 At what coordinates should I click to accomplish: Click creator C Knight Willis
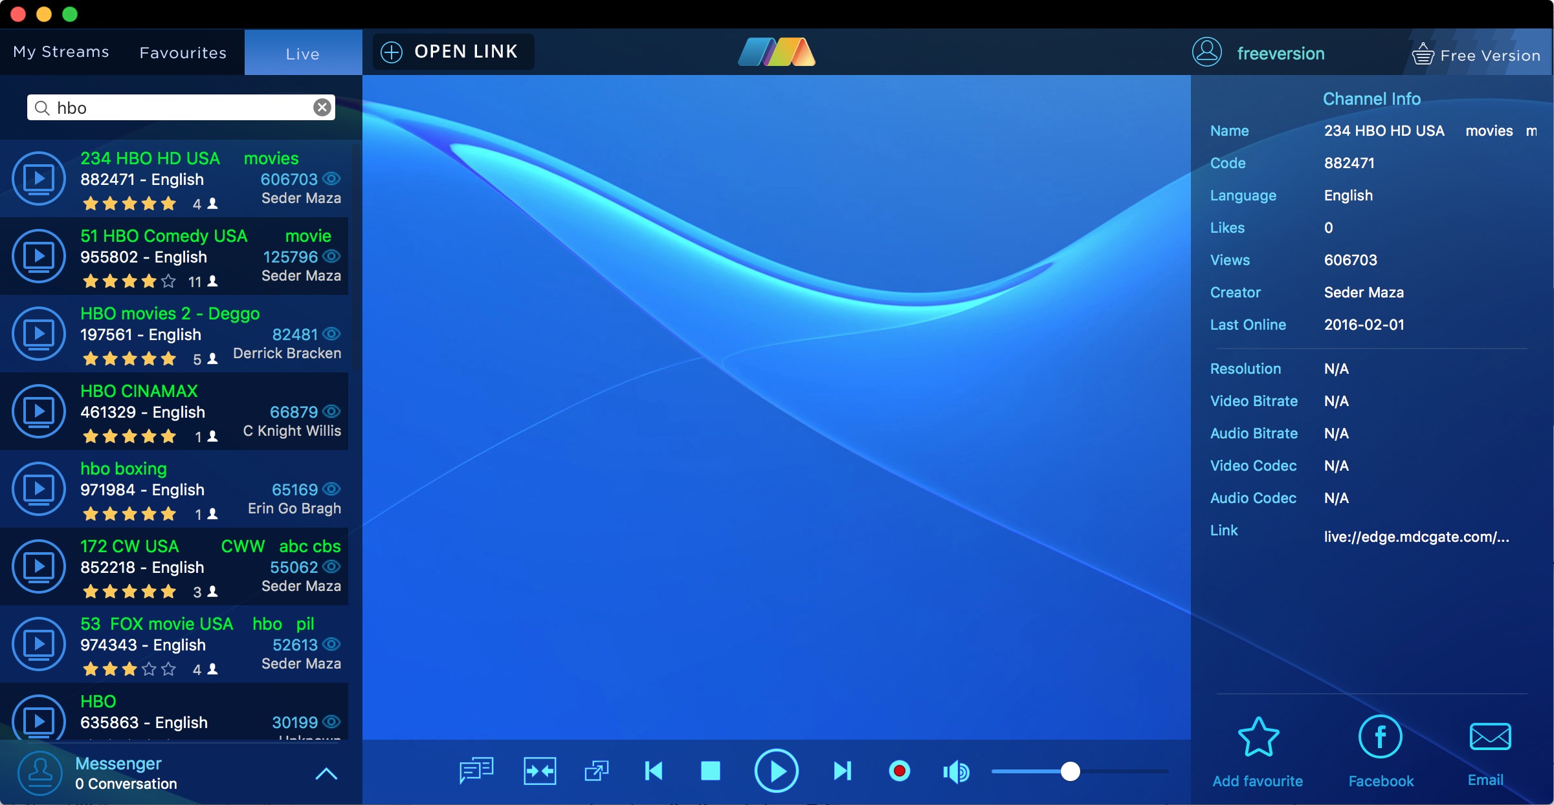coord(292,431)
